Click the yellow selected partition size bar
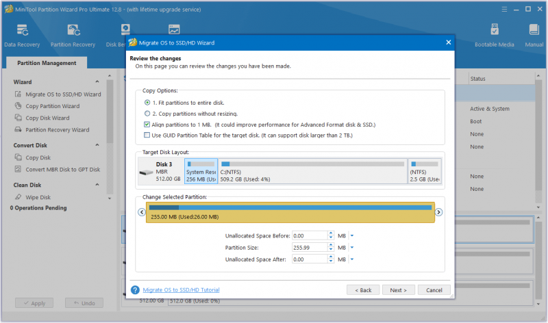The height and width of the screenshot is (323, 548). 290,212
